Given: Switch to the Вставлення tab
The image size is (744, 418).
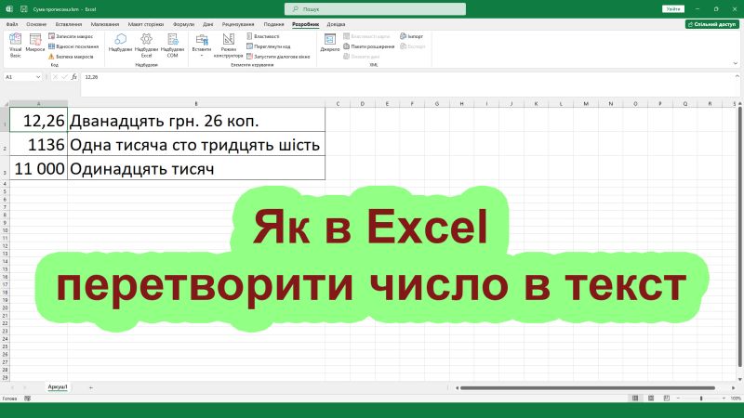Looking at the screenshot, I should [68, 24].
